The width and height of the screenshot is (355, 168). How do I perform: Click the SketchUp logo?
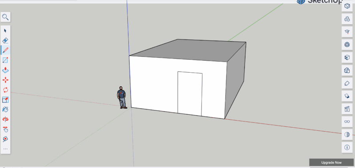319,2
